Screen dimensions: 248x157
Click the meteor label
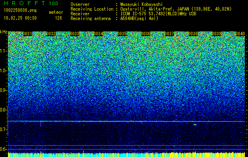56,12
